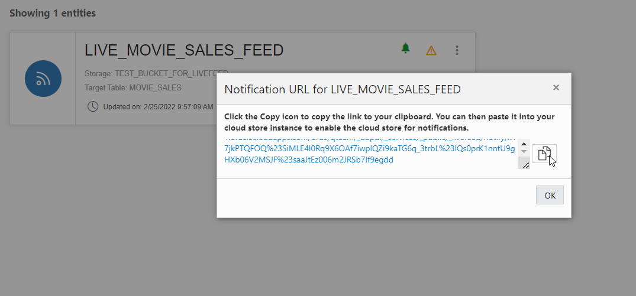Click the URL box scroll down arrow
The width and height of the screenshot is (636, 296).
point(524,152)
